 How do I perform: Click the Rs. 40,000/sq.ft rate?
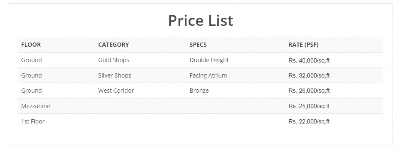point(309,60)
